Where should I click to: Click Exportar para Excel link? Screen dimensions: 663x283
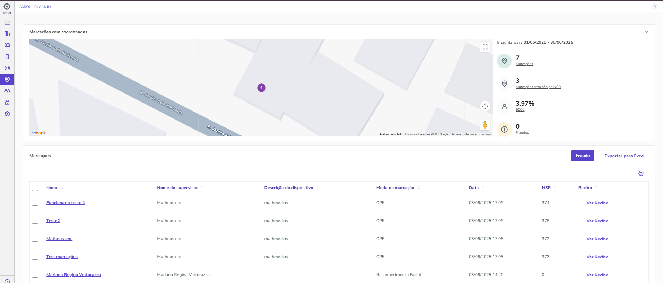pyautogui.click(x=624, y=156)
